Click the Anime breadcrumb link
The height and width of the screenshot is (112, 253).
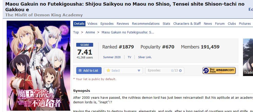(90, 32)
